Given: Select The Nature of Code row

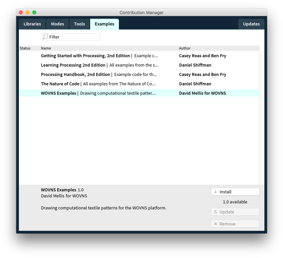Looking at the screenshot, I should pyautogui.click(x=139, y=84).
